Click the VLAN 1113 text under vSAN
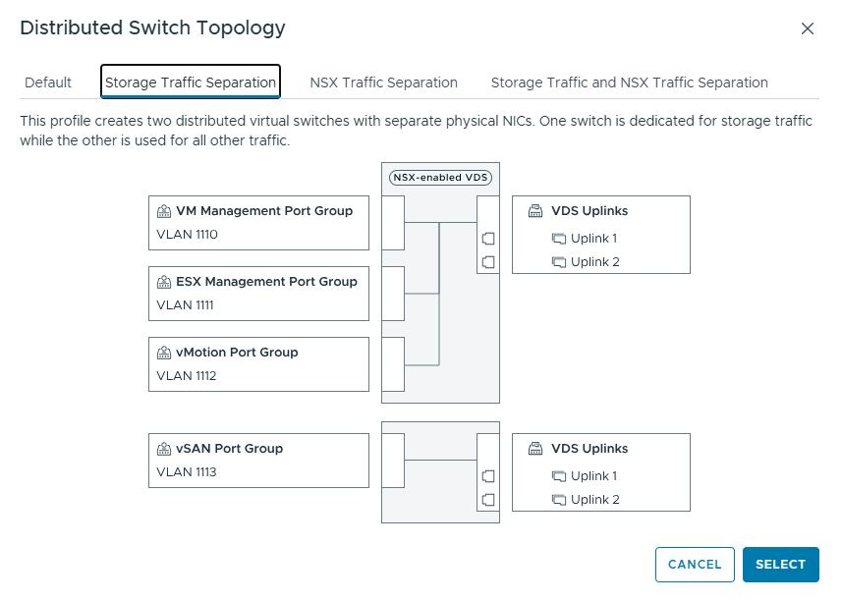 click(187, 472)
